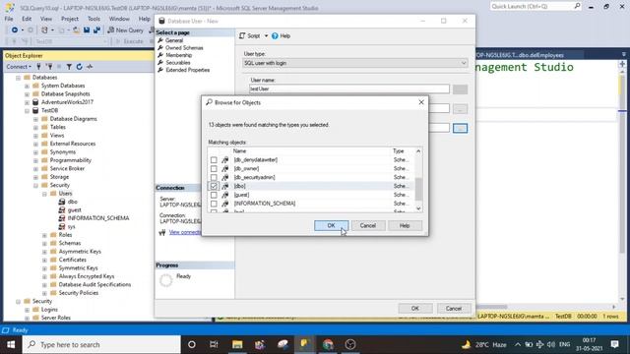
Task: Check the db_owner schema checkbox
Action: coord(214,168)
